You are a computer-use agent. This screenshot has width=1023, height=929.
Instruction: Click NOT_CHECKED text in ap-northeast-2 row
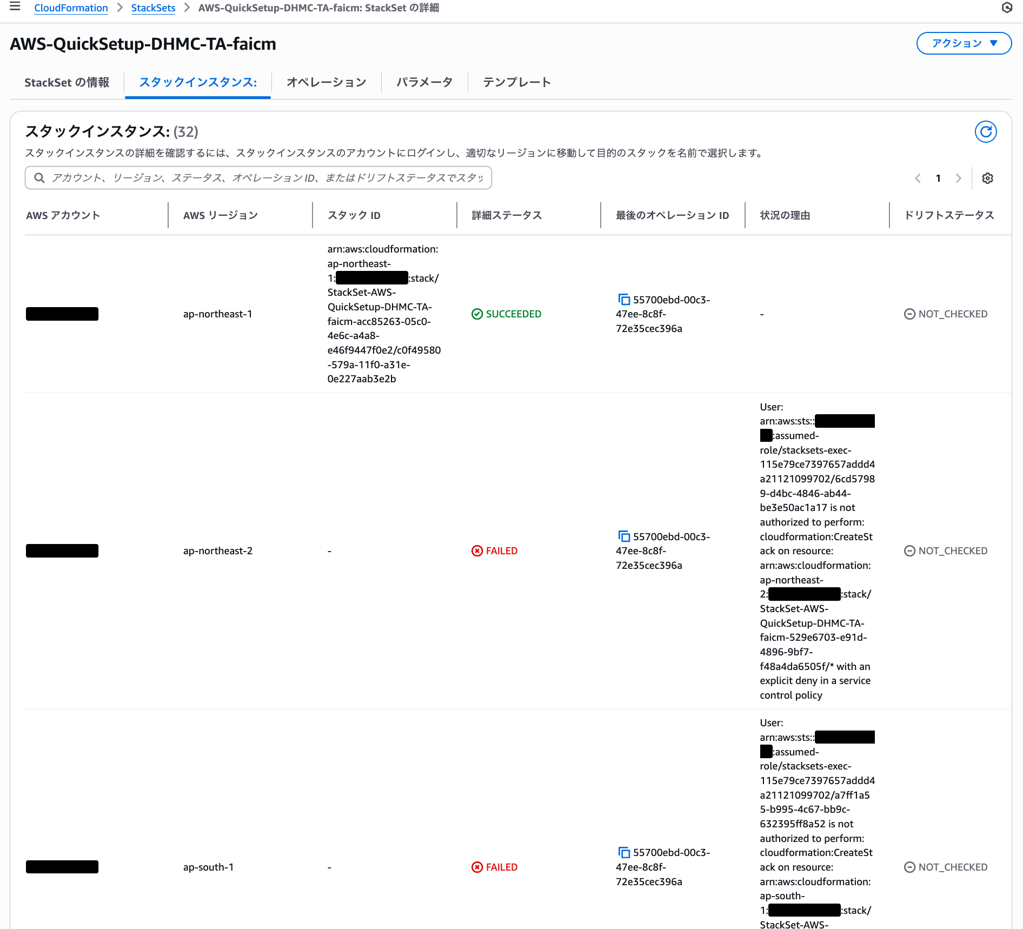tap(953, 551)
